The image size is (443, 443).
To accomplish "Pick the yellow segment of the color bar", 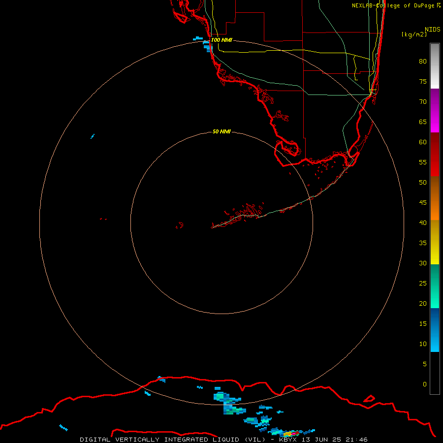I will 435,242.
